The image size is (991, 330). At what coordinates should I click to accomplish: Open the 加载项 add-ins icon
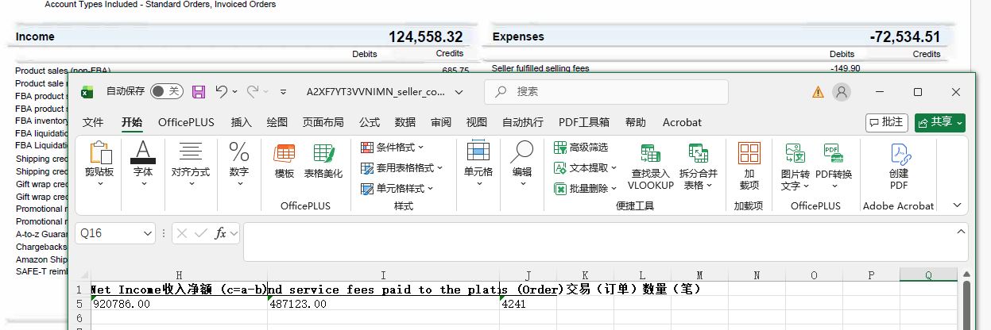click(749, 165)
